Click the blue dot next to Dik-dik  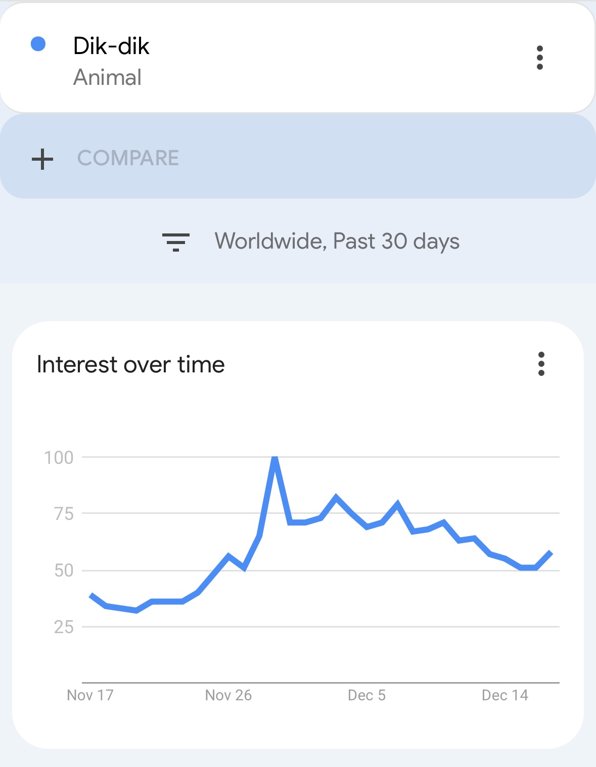pos(38,44)
